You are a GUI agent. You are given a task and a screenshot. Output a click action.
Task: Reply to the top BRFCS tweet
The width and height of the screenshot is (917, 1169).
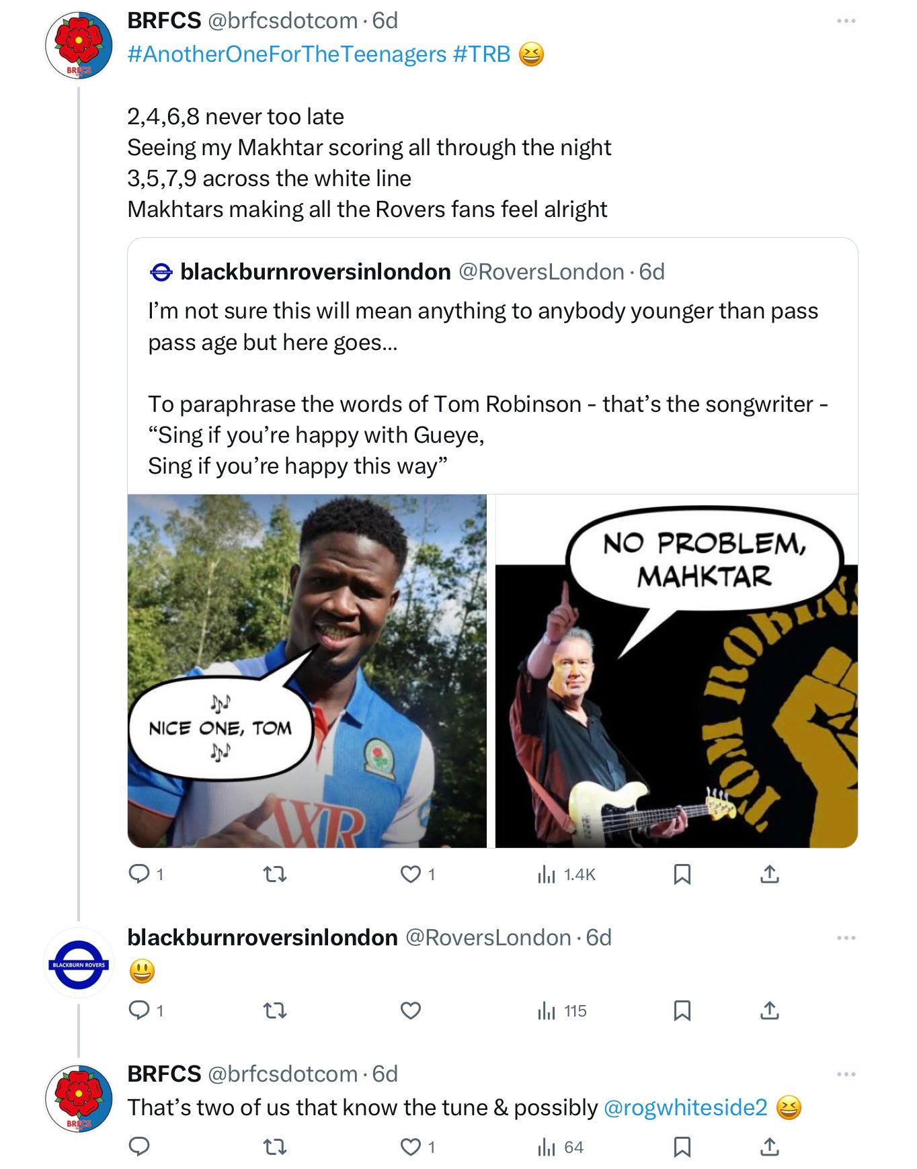139,874
